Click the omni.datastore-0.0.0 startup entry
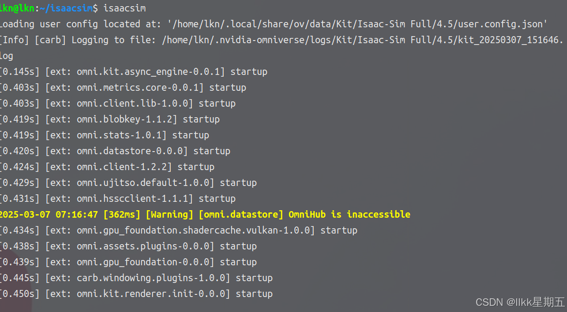The width and height of the screenshot is (567, 312). point(115,151)
